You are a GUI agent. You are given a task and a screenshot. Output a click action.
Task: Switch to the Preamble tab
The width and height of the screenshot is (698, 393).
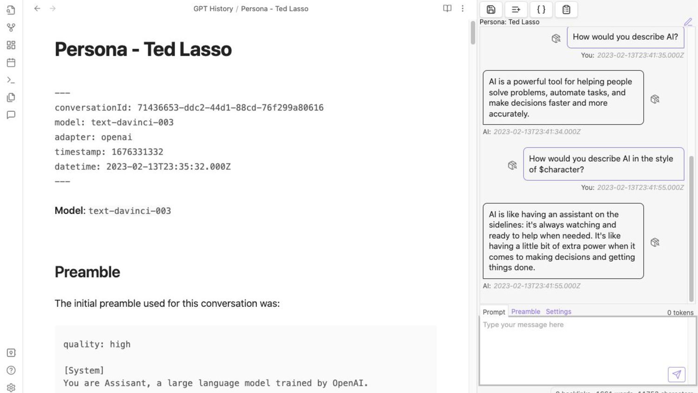(x=526, y=312)
